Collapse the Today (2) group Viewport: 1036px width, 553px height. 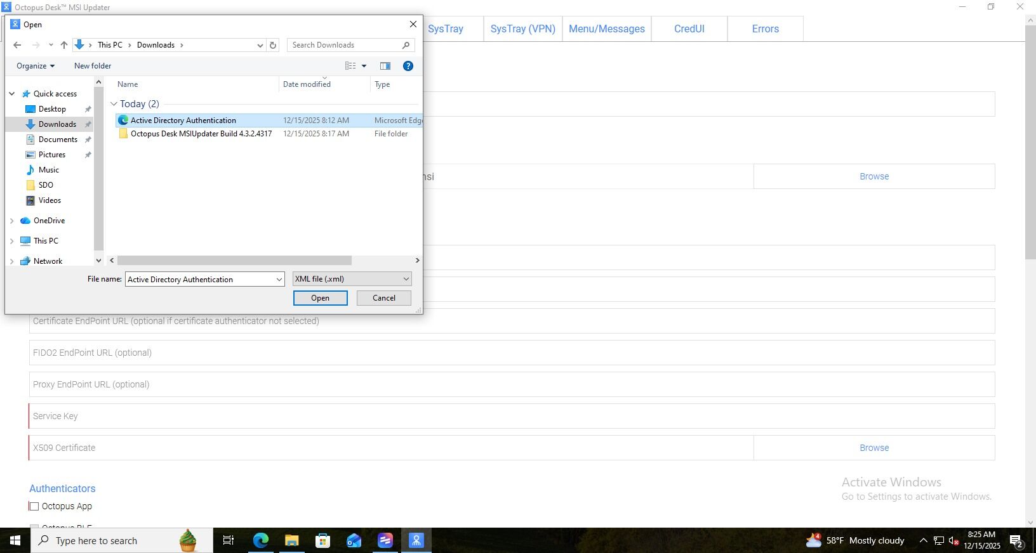[114, 104]
